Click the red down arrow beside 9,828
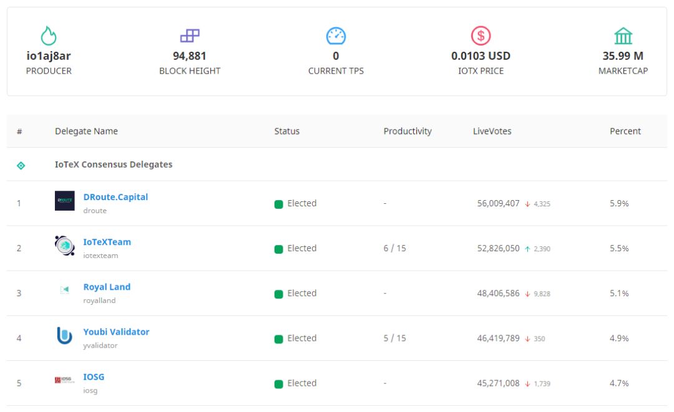This screenshot has height=412, width=674. tap(527, 294)
